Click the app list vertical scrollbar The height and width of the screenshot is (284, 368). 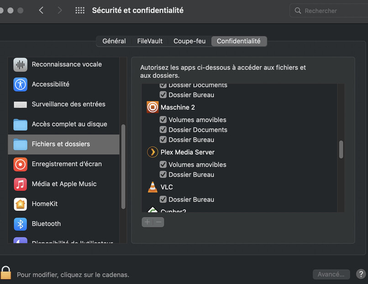(x=341, y=150)
